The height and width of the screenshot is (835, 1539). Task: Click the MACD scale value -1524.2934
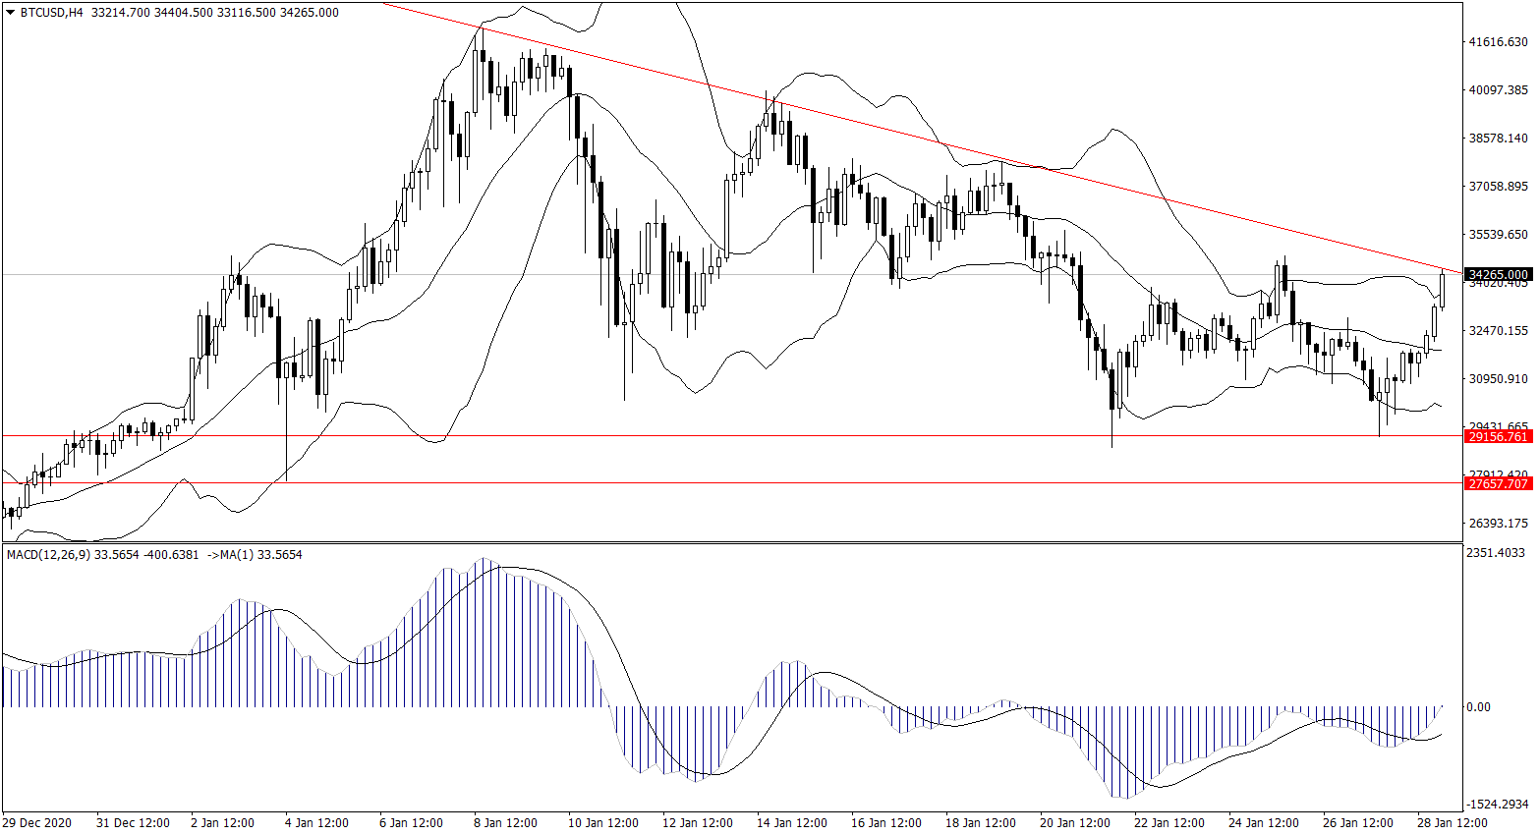point(1497,804)
